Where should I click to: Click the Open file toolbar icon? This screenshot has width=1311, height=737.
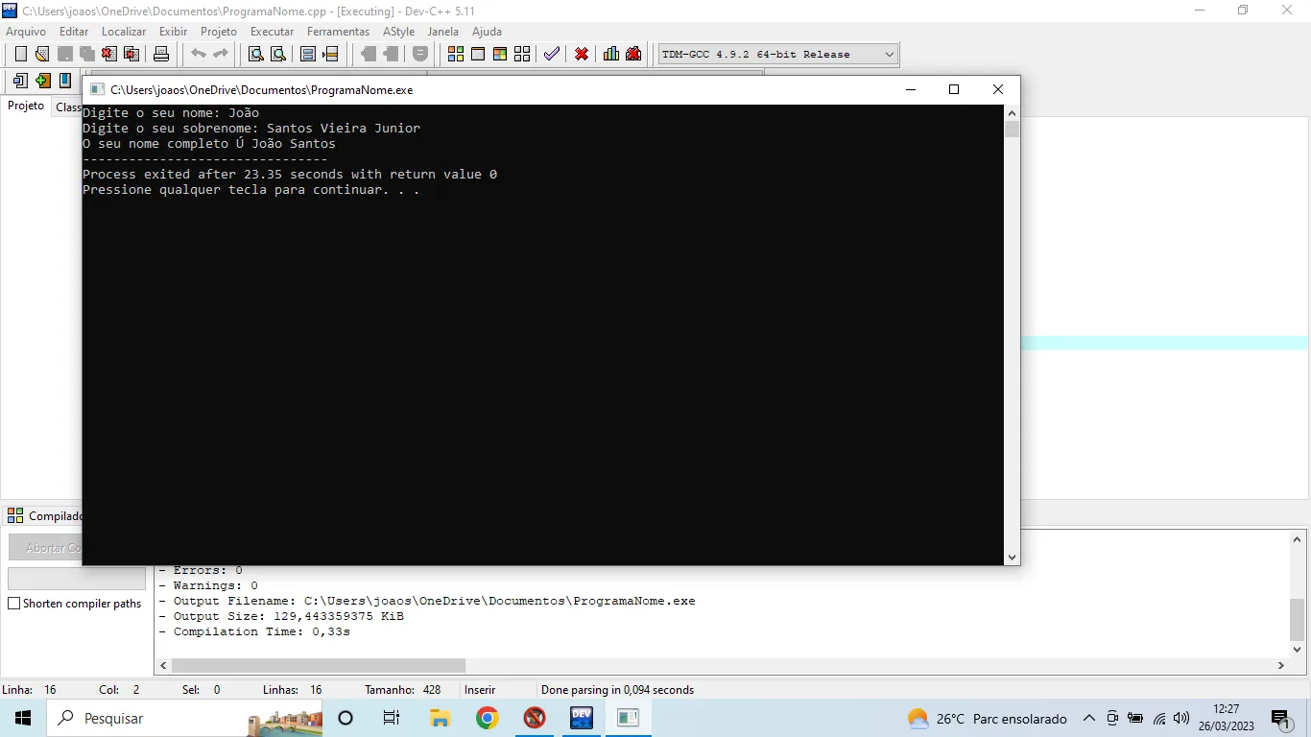coord(41,55)
